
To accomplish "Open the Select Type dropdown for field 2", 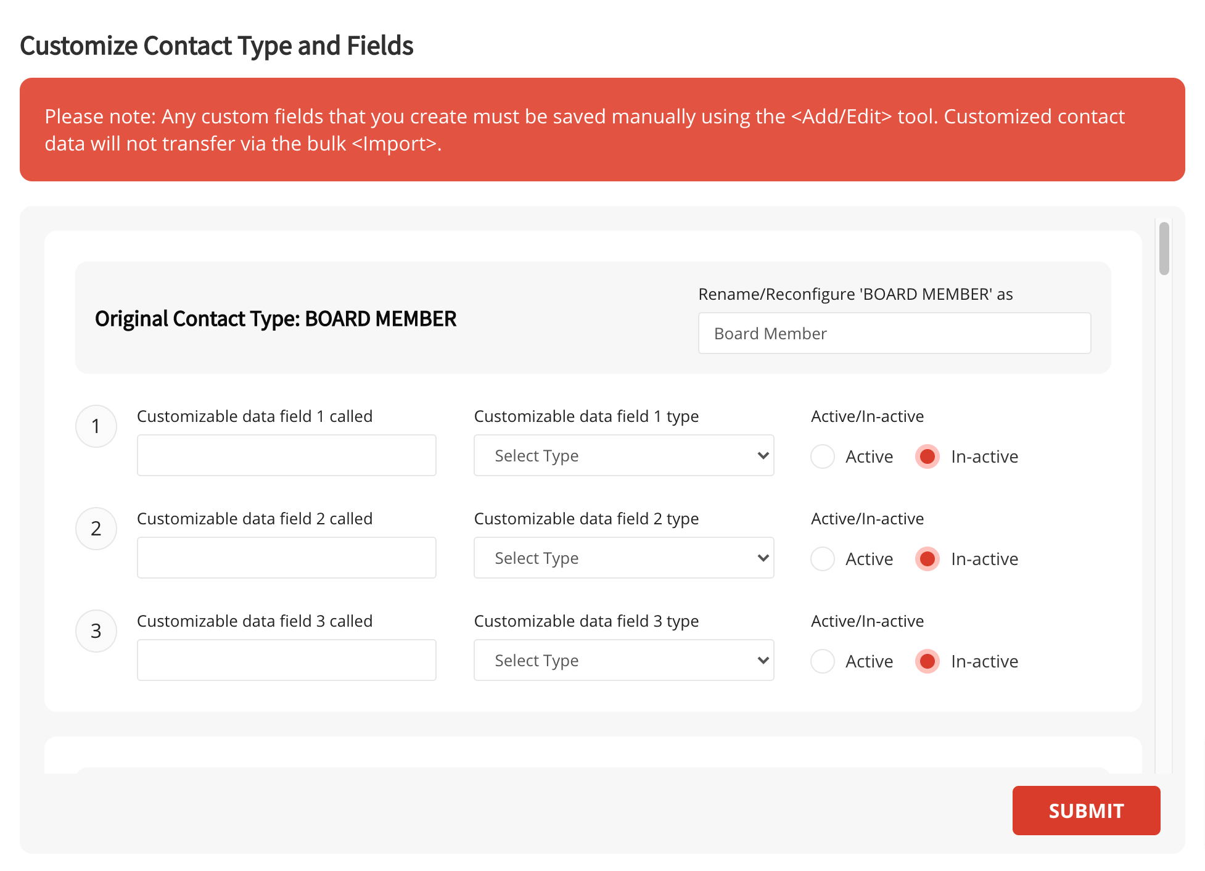I will (623, 558).
